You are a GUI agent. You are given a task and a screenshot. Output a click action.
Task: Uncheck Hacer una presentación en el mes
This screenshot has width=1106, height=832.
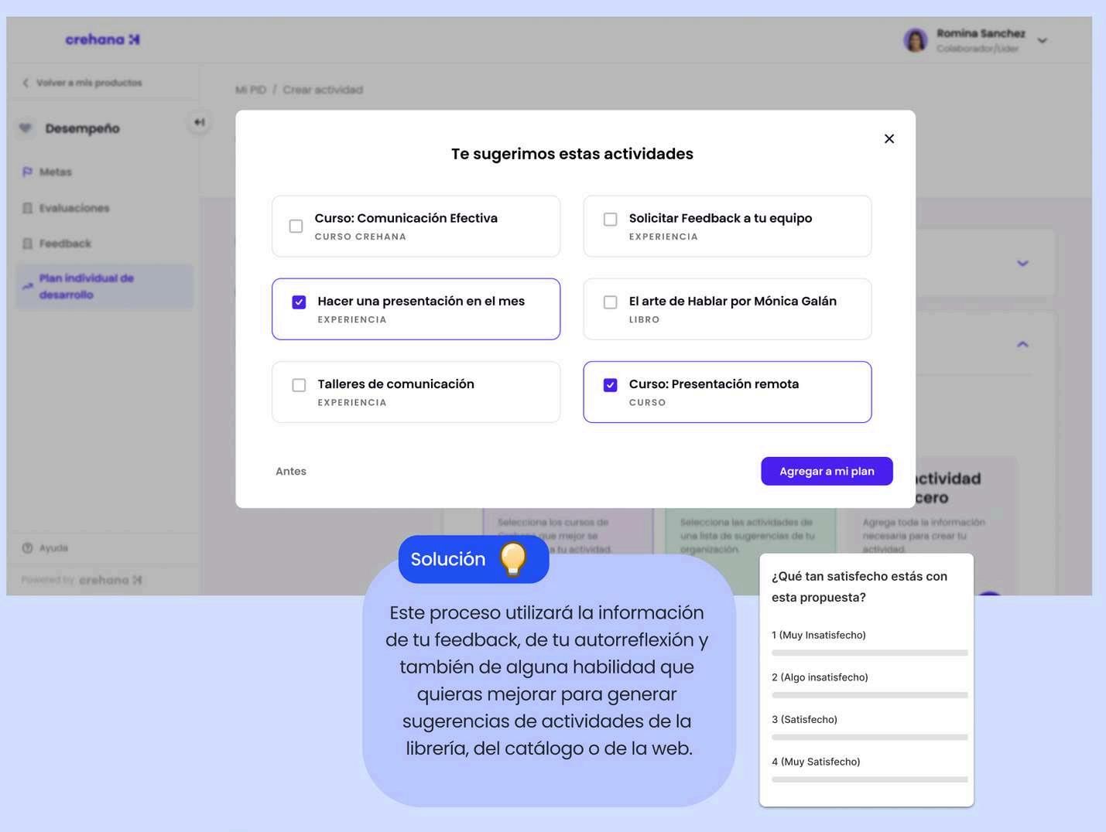click(x=299, y=302)
